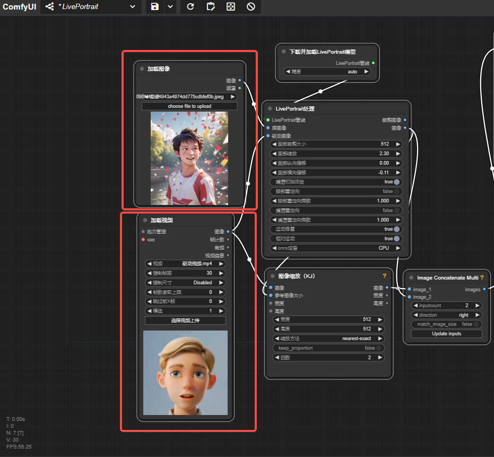Screen dimensions: 494x457
Task: Click the image_1 input port on Image Concatenate Multi
Action: pos(409,289)
